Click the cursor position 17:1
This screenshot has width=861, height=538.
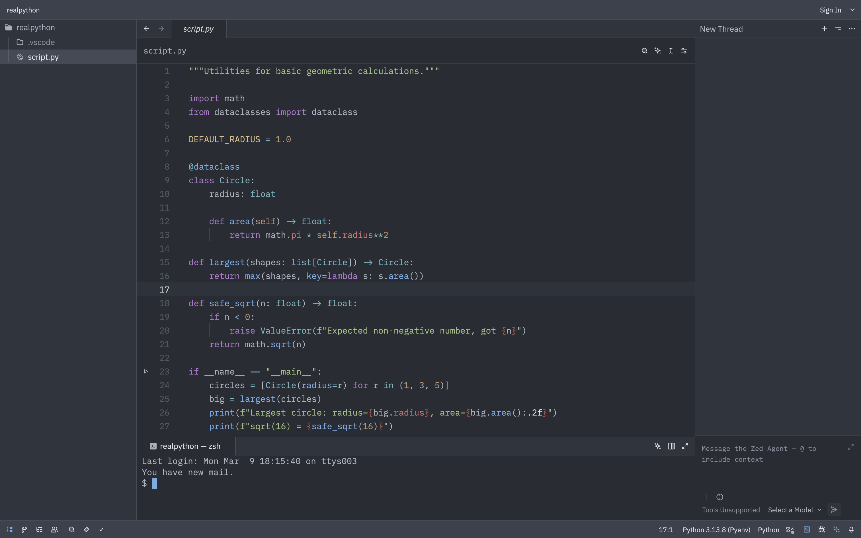coord(666,530)
